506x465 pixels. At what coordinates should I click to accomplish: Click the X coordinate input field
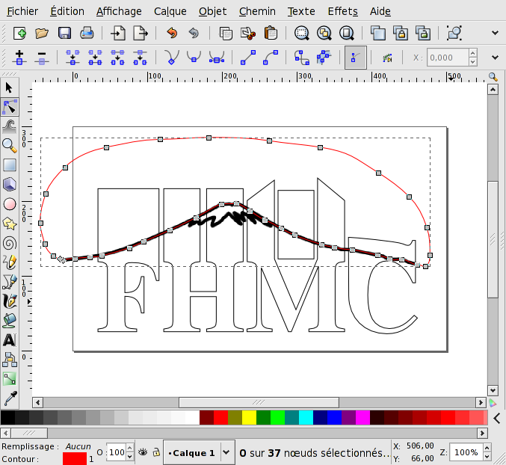[448, 58]
